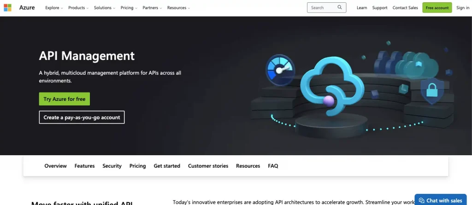
Task: Click the search magnifier icon
Action: (340, 7)
